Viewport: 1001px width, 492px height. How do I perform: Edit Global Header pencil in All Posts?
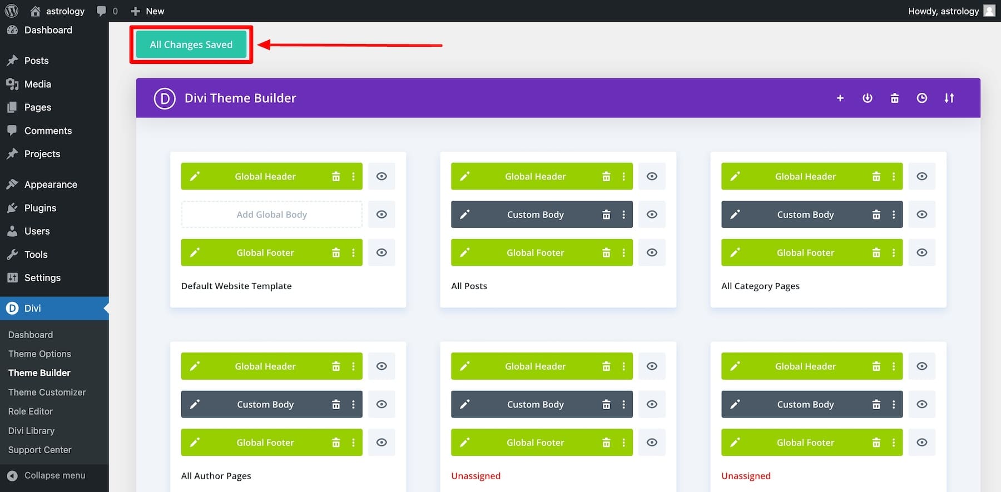(x=465, y=176)
